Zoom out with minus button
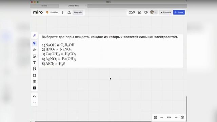Viewport: 217px width, 122px height. pos(162,117)
